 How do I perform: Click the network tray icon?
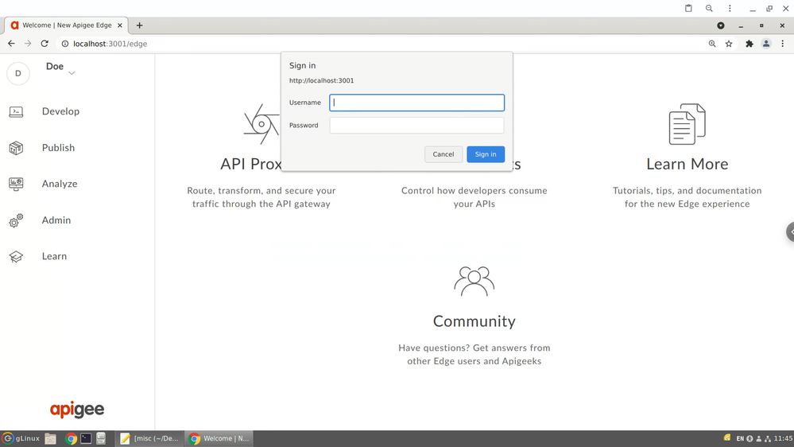(x=768, y=438)
